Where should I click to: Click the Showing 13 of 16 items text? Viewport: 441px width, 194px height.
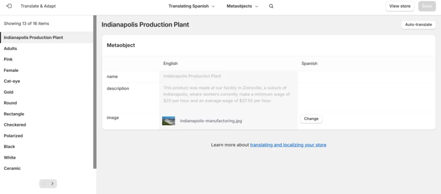click(26, 24)
